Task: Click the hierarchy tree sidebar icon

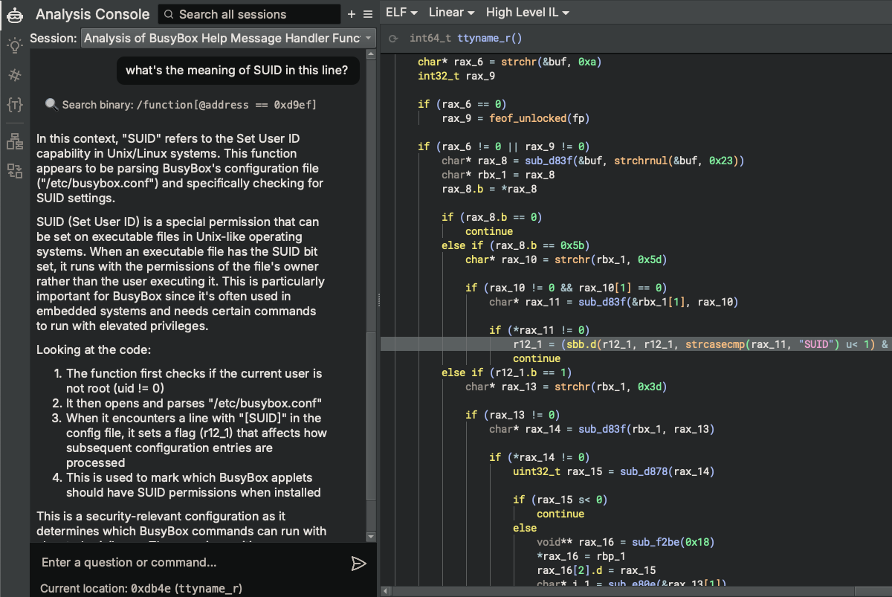Action: point(14,141)
